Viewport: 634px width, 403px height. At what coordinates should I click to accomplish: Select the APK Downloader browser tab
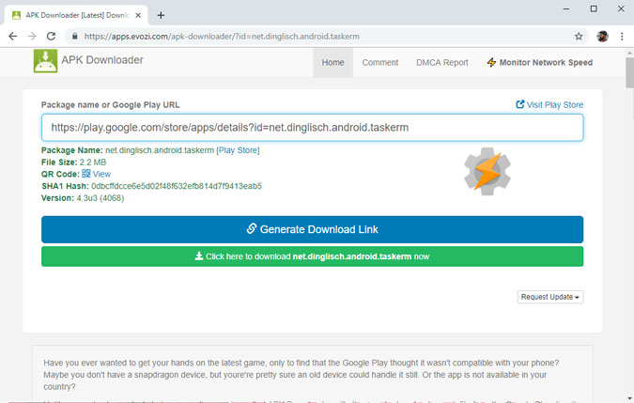76,15
